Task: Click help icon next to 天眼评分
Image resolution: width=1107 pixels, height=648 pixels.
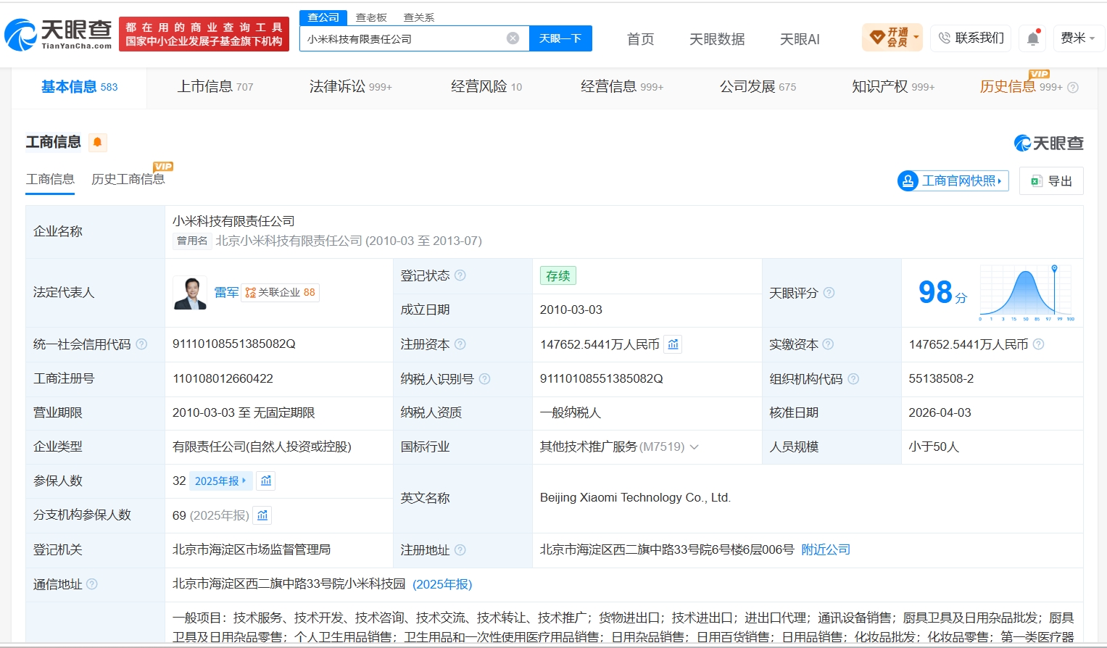Action: point(829,293)
